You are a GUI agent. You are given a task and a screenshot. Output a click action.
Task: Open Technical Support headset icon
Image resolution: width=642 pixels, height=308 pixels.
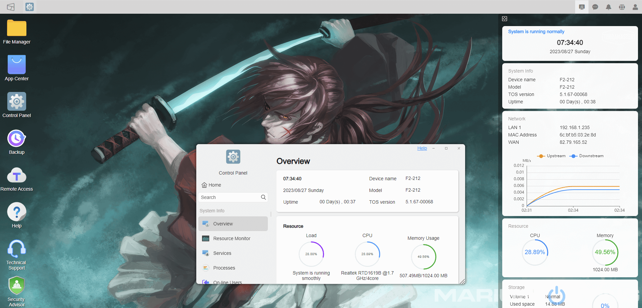pos(17,248)
